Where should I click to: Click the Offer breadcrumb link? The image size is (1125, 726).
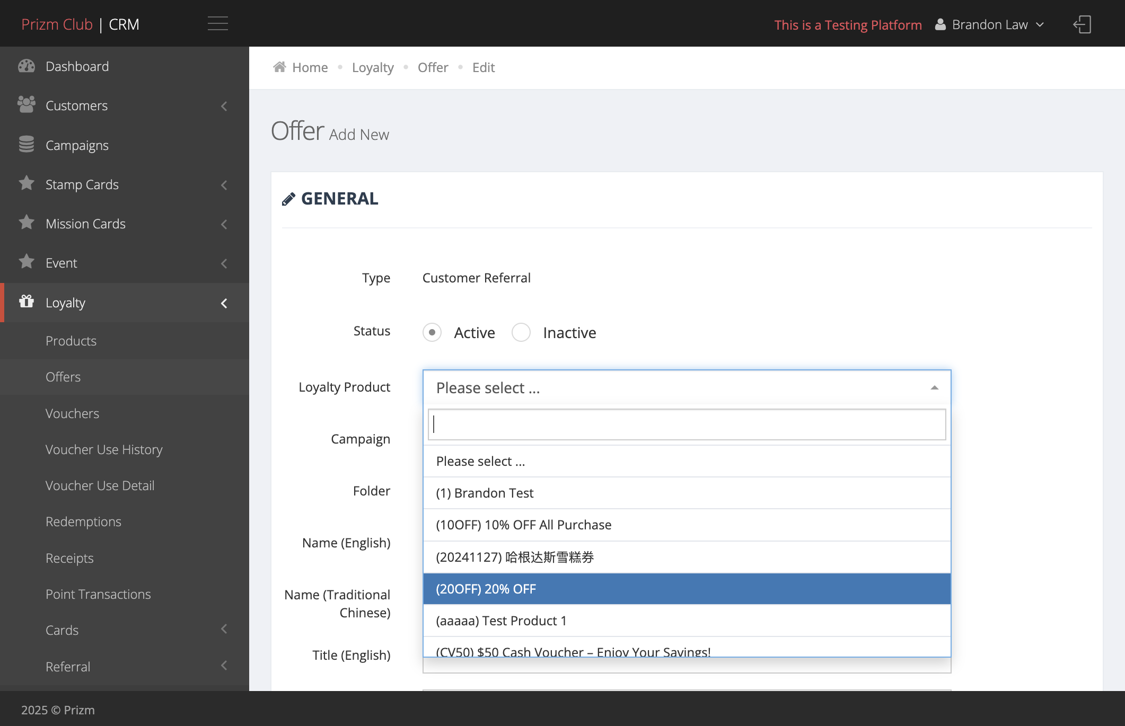click(x=433, y=67)
